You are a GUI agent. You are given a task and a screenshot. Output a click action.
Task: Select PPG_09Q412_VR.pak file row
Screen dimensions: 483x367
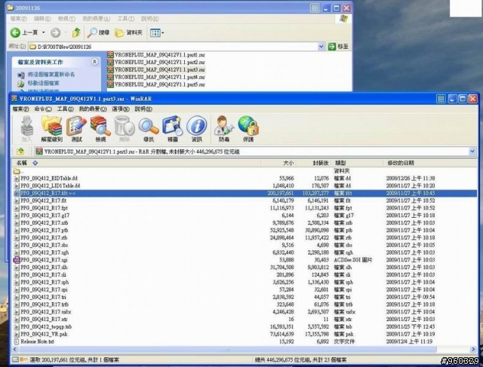coord(245,334)
